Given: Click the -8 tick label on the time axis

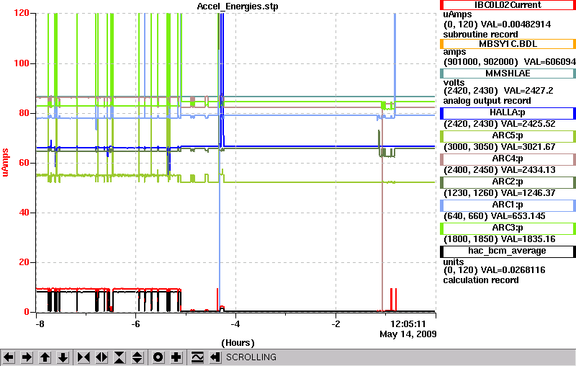Looking at the screenshot, I should tap(40, 324).
